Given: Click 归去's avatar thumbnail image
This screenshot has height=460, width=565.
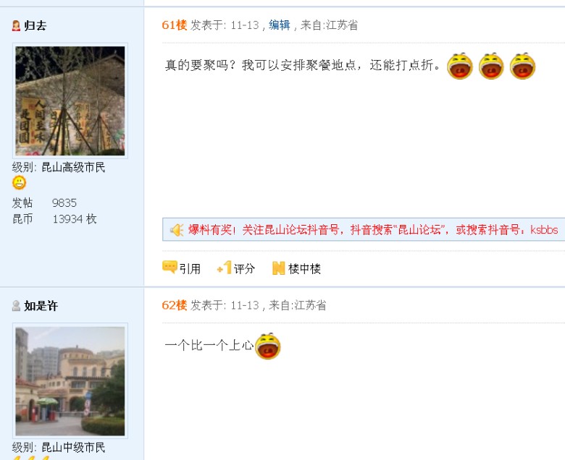Looking at the screenshot, I should click(x=70, y=101).
